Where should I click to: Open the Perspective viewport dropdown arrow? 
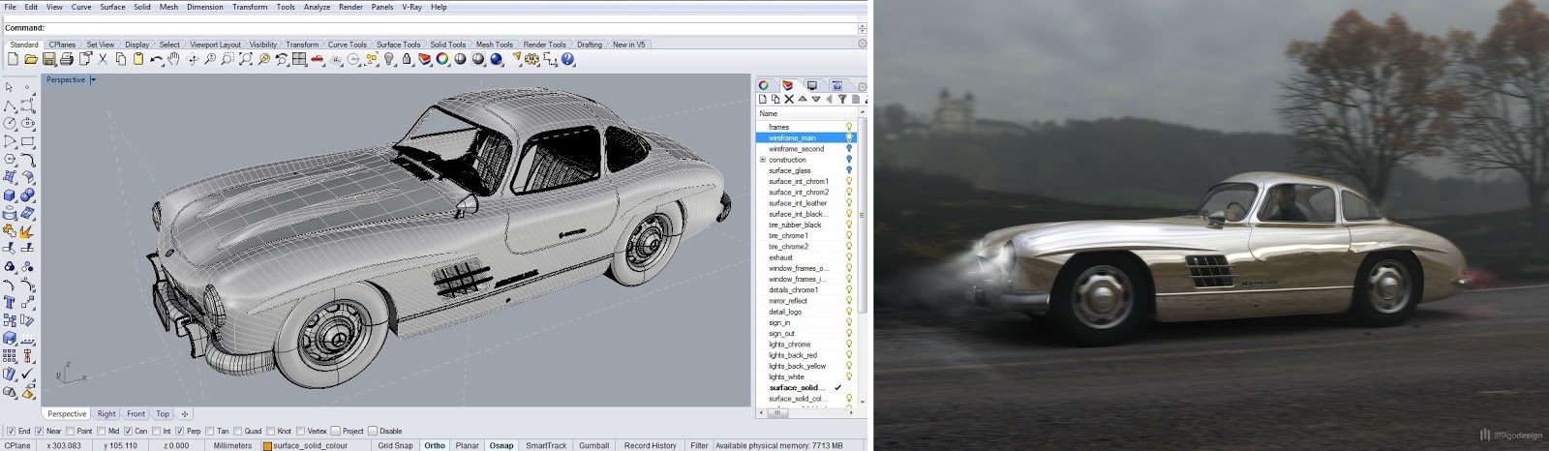(x=93, y=80)
